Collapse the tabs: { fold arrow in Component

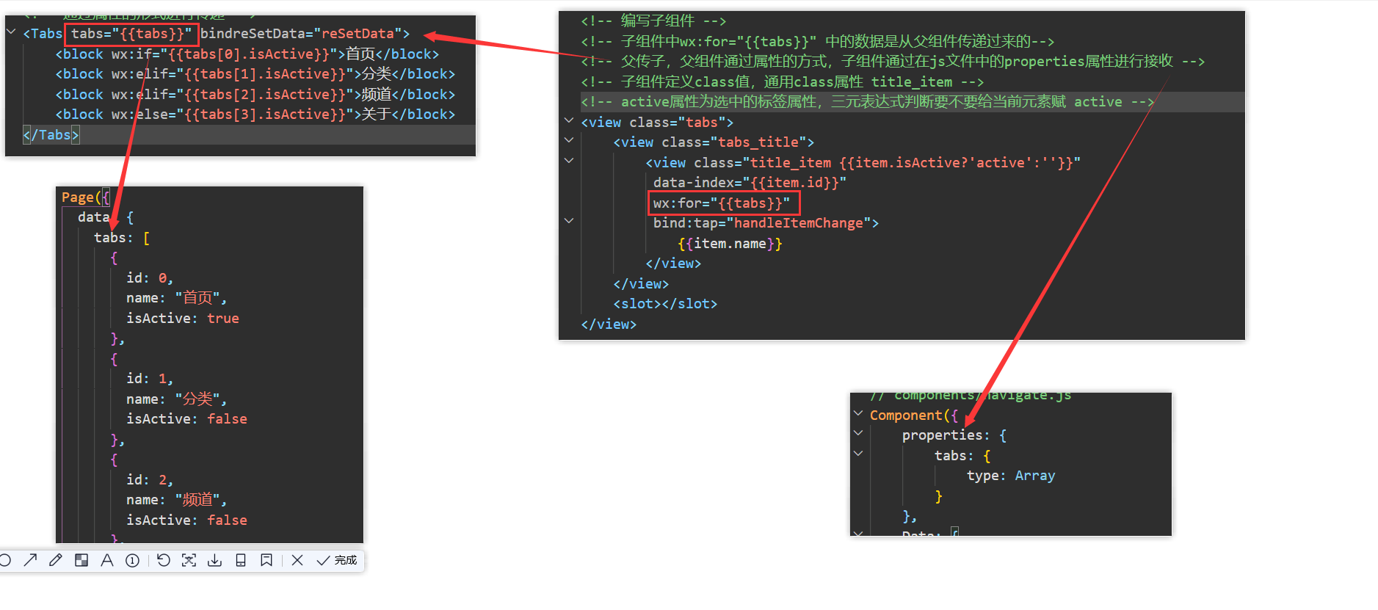pos(858,454)
